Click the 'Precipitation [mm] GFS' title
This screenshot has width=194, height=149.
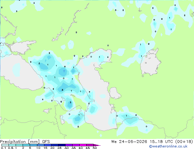pyautogui.click(x=25, y=142)
